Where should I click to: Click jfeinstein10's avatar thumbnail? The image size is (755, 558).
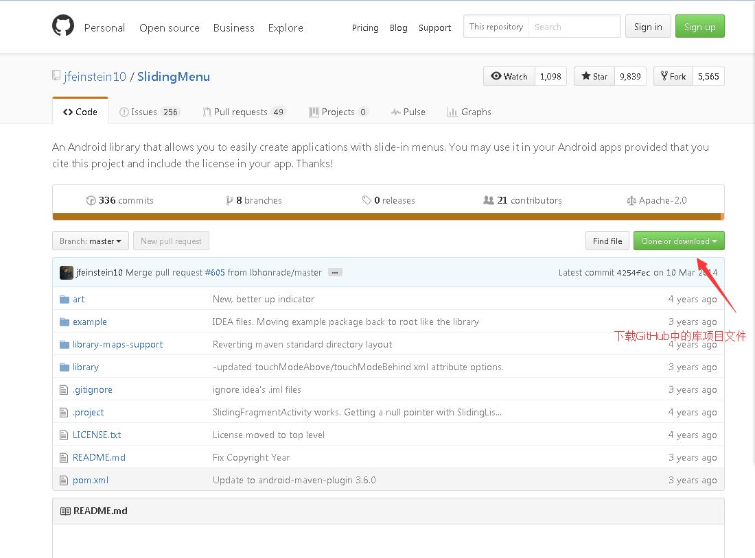click(67, 273)
